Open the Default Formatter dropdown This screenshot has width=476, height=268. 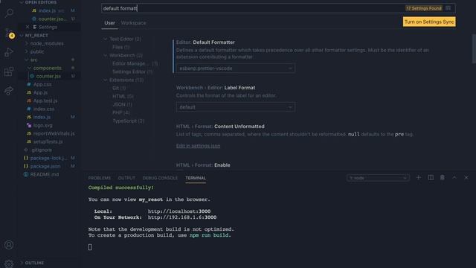tap(235, 68)
